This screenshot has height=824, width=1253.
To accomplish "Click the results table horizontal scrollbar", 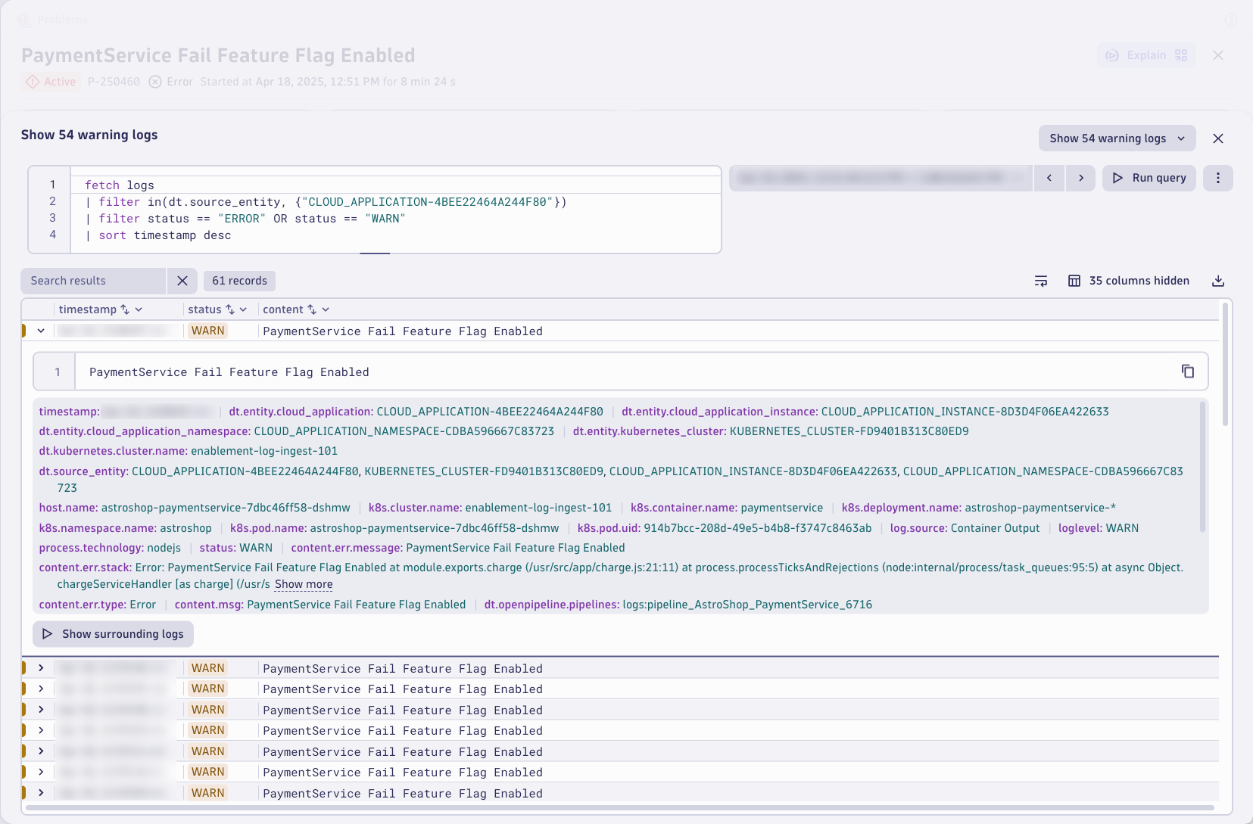I will pos(619,808).
